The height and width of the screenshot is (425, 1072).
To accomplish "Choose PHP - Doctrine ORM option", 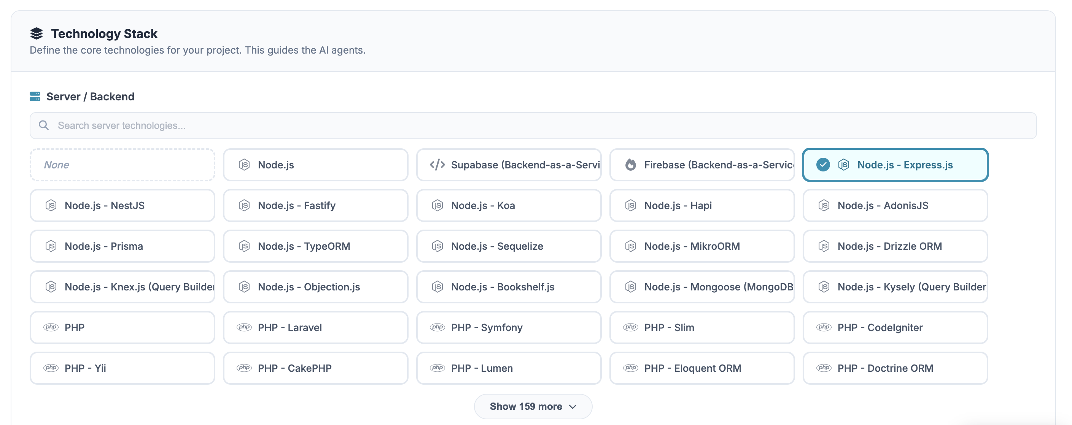I will (895, 368).
